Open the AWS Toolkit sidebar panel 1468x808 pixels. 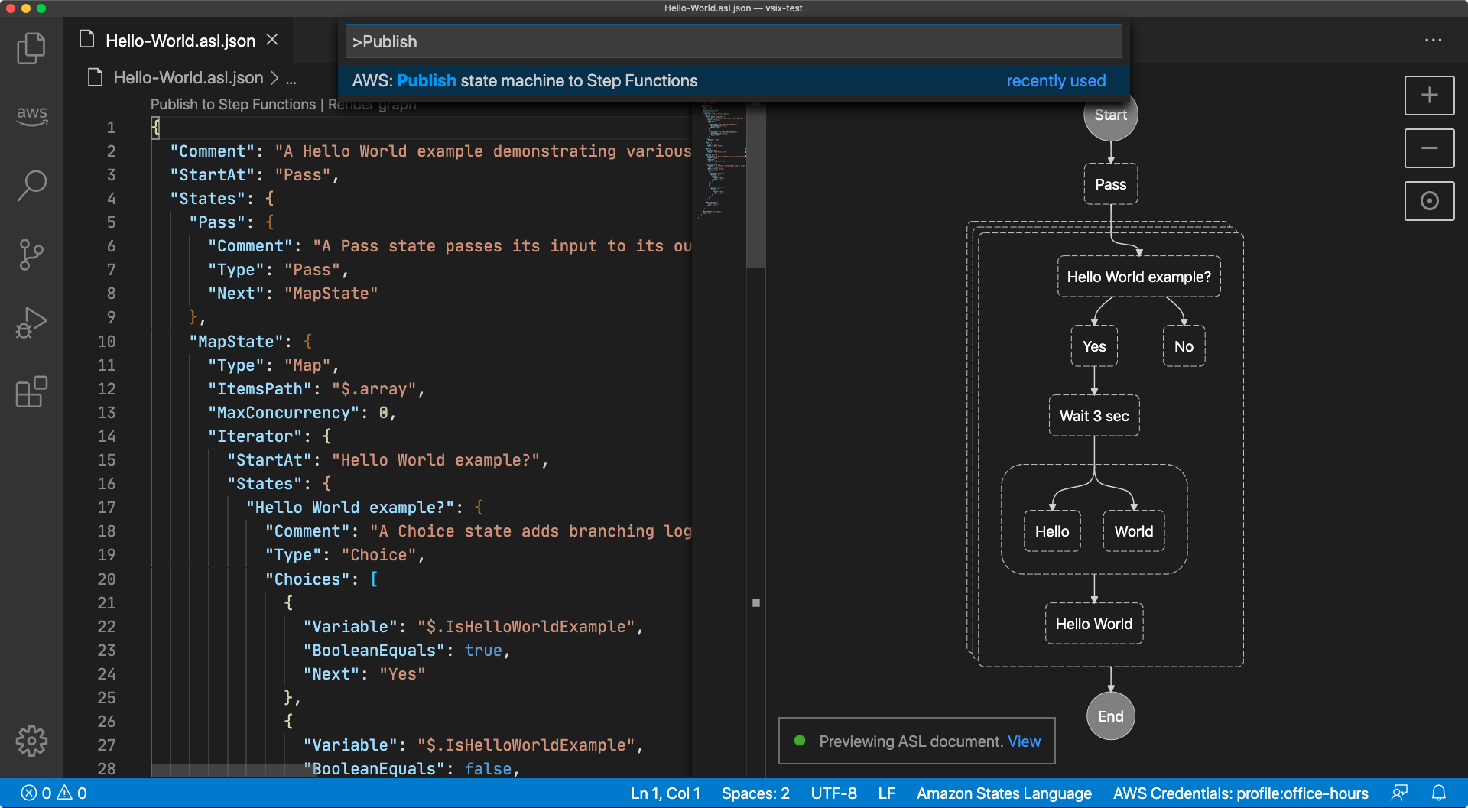coord(31,115)
